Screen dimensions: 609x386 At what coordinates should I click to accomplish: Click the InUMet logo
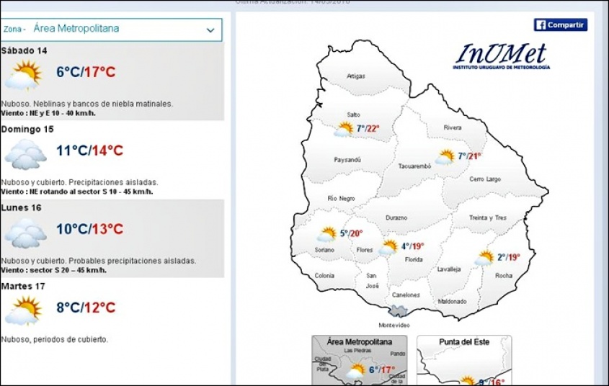tap(501, 56)
